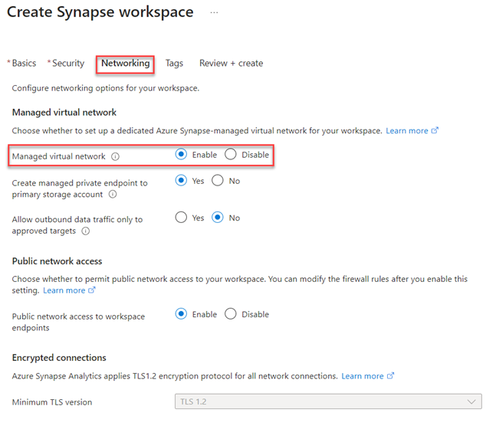Enable public network access to workspace endpoints
The height and width of the screenshot is (426, 496).
coord(181,314)
